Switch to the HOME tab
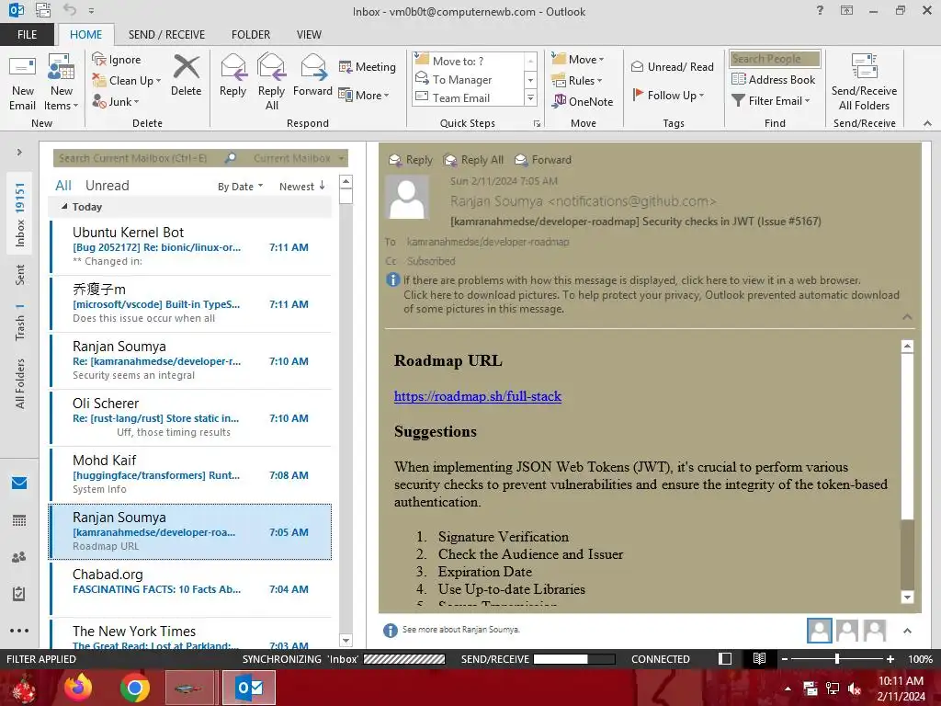Screen dimensions: 941x706 [85, 35]
